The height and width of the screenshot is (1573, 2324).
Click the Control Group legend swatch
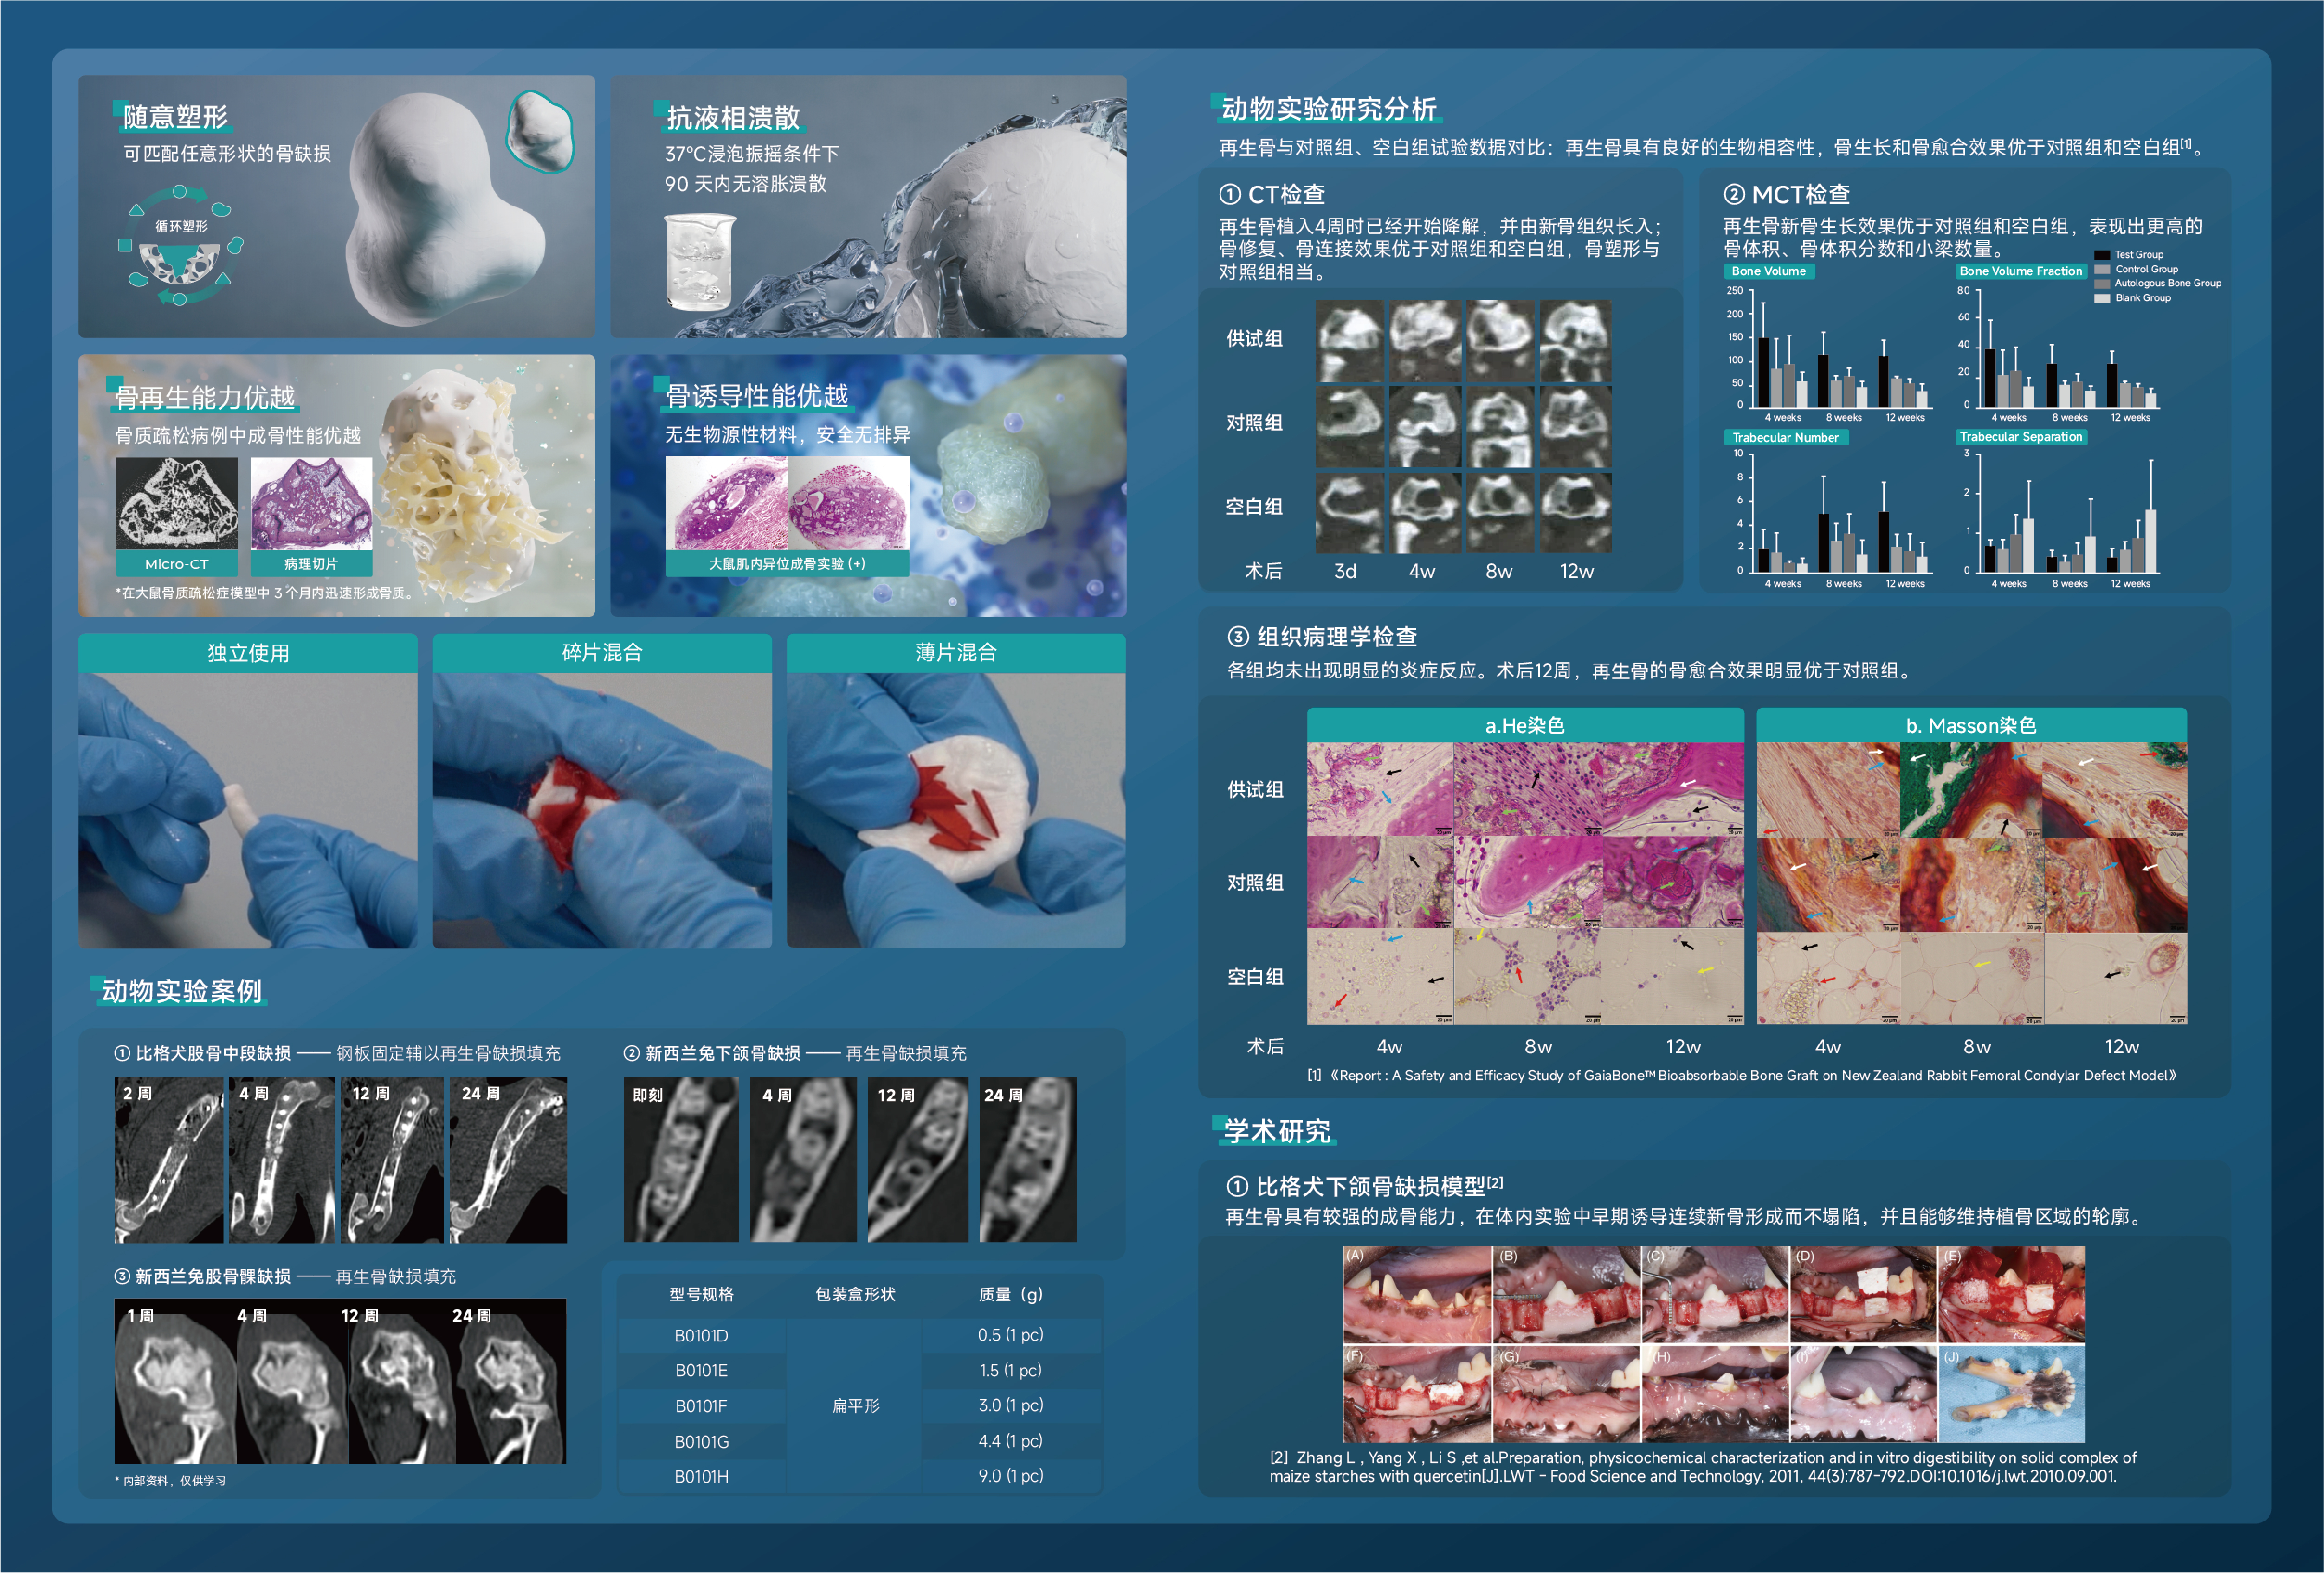tap(2102, 269)
